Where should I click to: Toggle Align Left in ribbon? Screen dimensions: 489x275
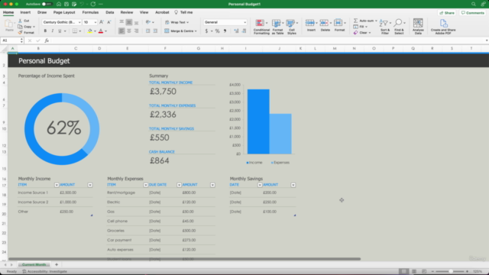[x=121, y=31]
